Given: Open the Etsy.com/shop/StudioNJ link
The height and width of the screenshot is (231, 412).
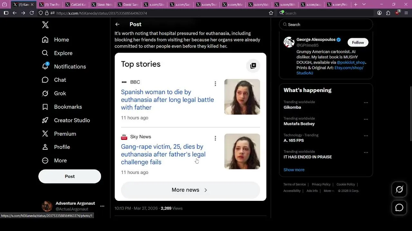Looking at the screenshot, I should 330,70.
